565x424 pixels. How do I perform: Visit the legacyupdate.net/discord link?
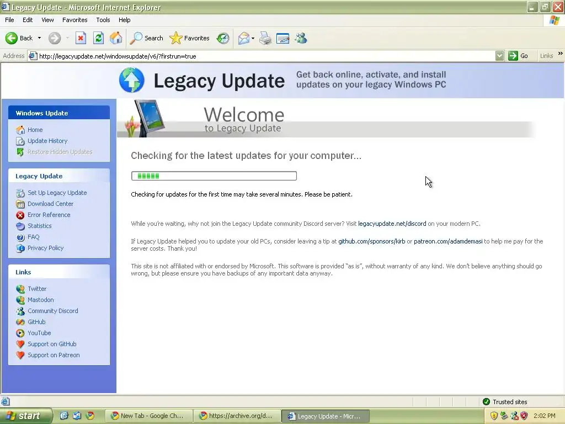pos(392,224)
